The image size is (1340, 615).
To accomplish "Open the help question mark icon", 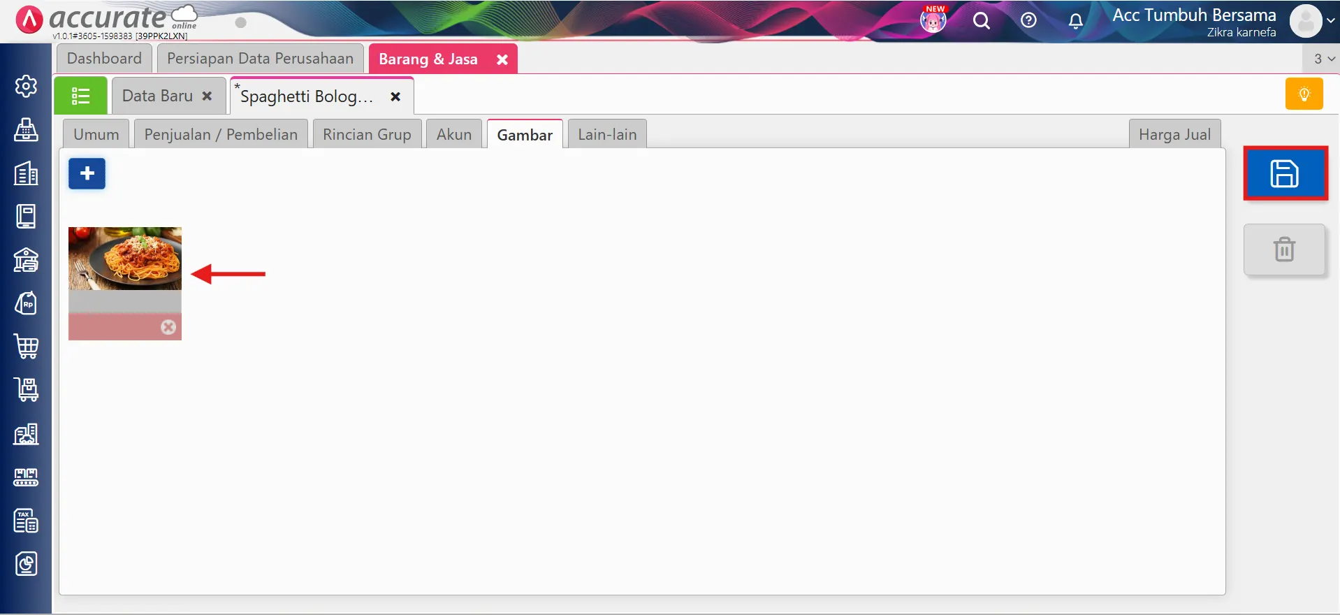I will (x=1028, y=21).
